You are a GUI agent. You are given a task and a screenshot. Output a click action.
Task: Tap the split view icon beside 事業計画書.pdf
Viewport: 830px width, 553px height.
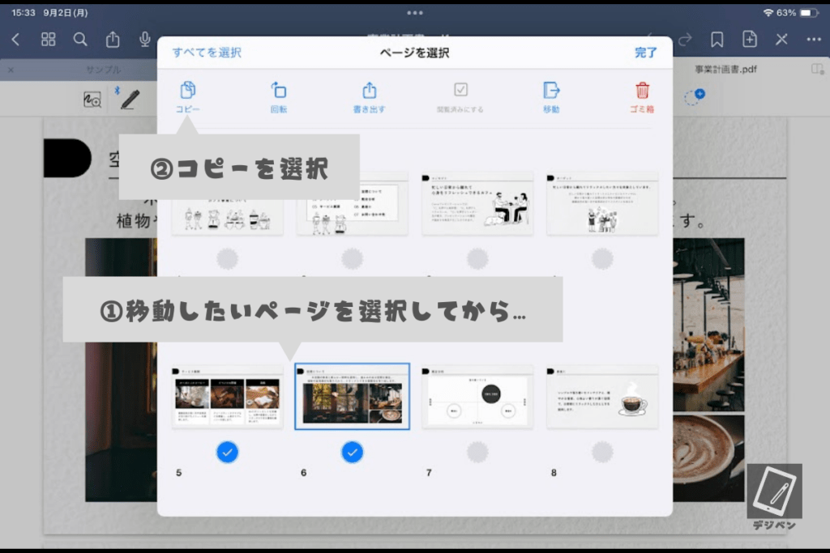pyautogui.click(x=817, y=70)
